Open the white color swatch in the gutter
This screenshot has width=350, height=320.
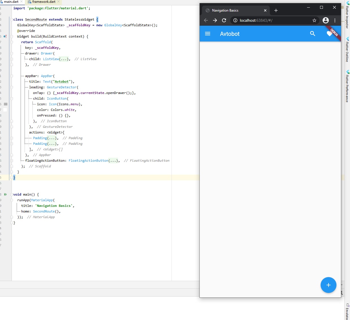tap(5, 110)
